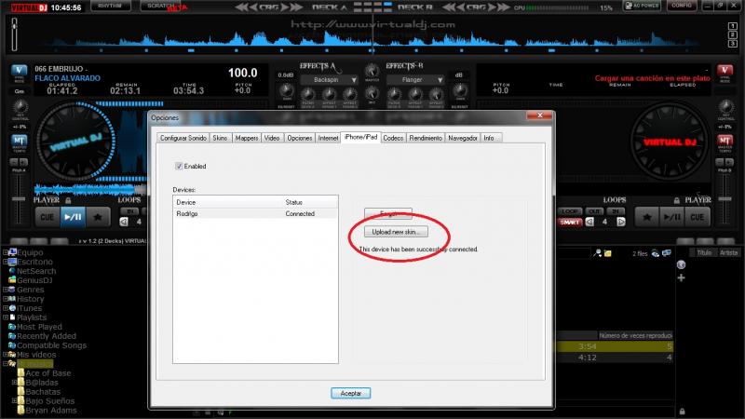Select the Rodrigo device row
This screenshot has height=419, width=745.
coord(255,214)
